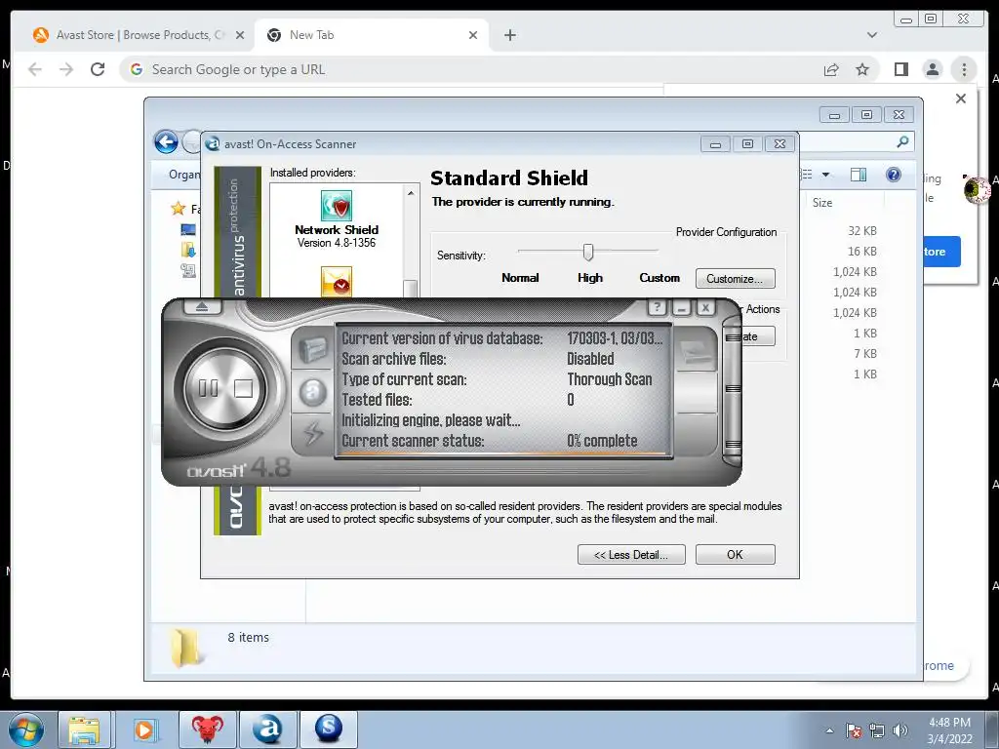The width and height of the screenshot is (999, 749).
Task: Open Explorer help icon
Action: point(894,175)
